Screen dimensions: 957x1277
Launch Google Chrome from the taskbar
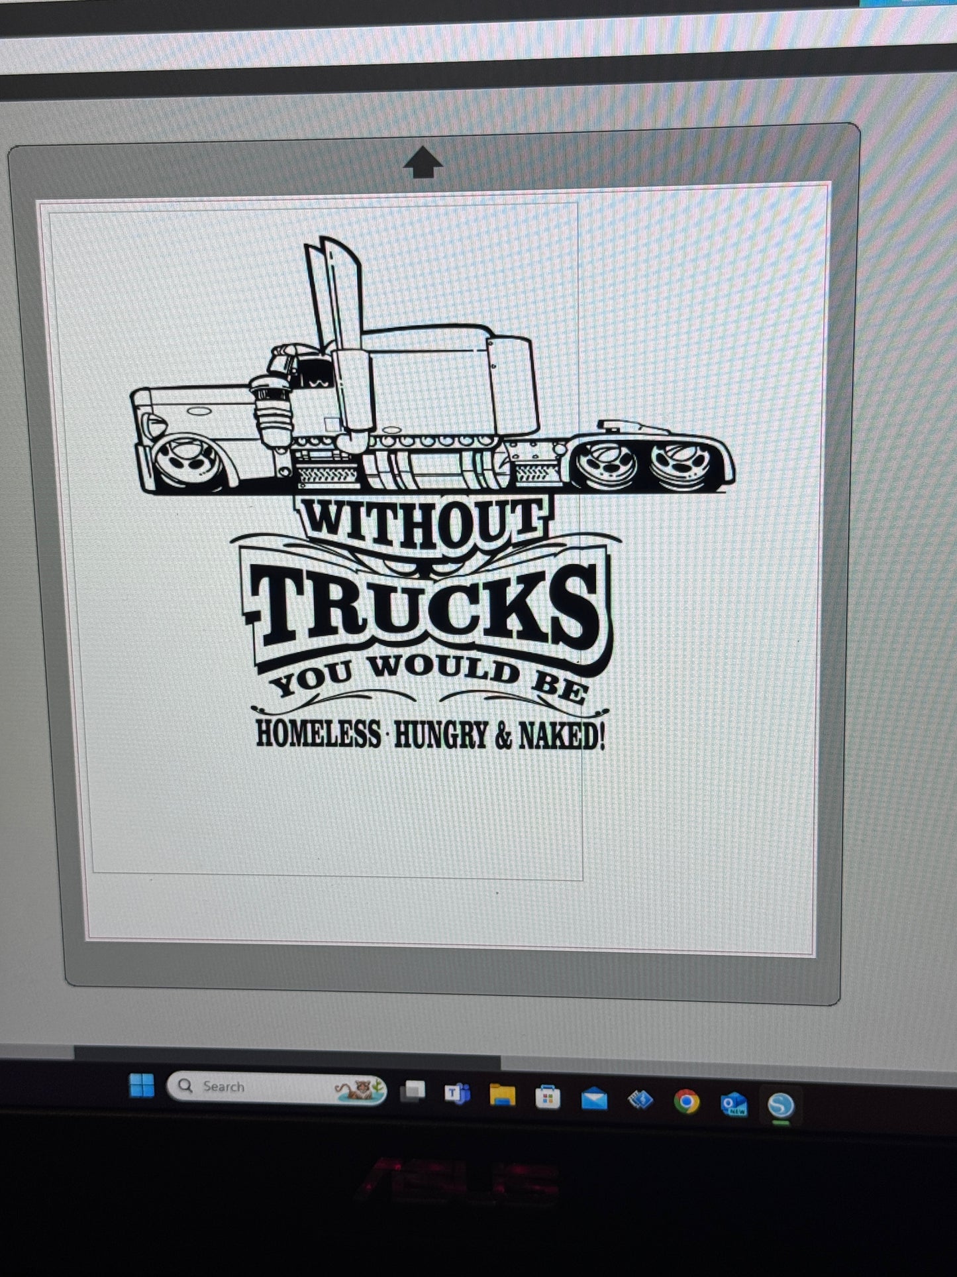(686, 1102)
